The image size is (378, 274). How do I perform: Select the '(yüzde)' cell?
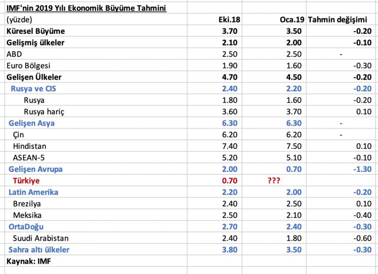(96, 19)
